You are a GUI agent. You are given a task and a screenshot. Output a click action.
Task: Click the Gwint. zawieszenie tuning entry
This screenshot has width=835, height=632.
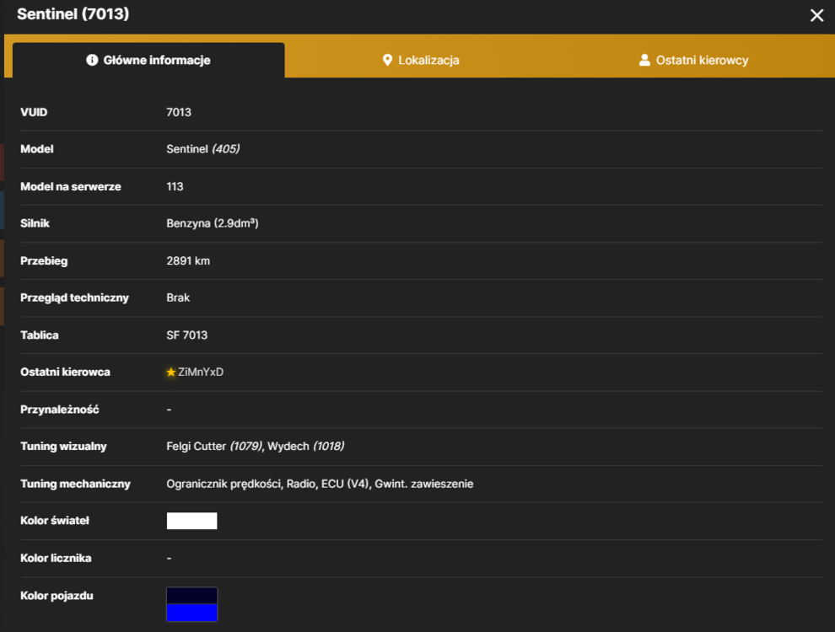pos(424,484)
